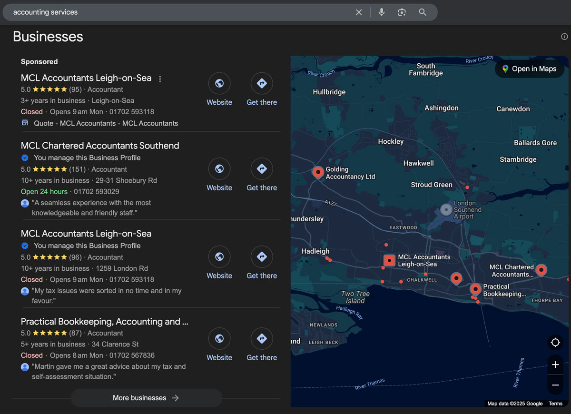Click the South Fambridge label on the map
Screen dimensions: 571x414
(426, 69)
